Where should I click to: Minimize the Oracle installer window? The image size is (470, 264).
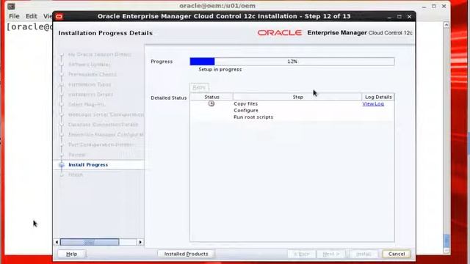389,17
